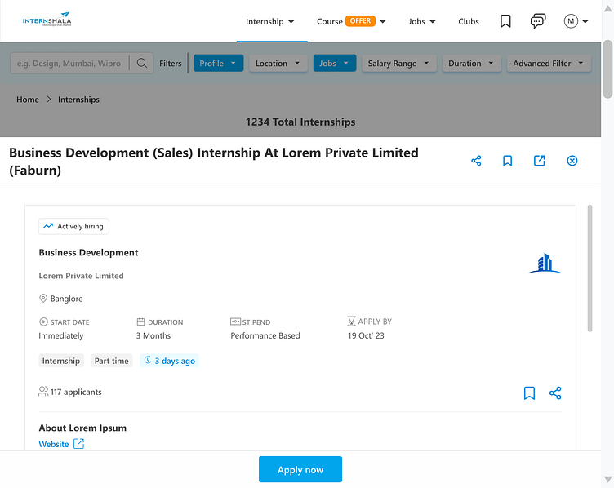The image size is (614, 488).
Task: Click the Apply now button
Action: tap(300, 469)
